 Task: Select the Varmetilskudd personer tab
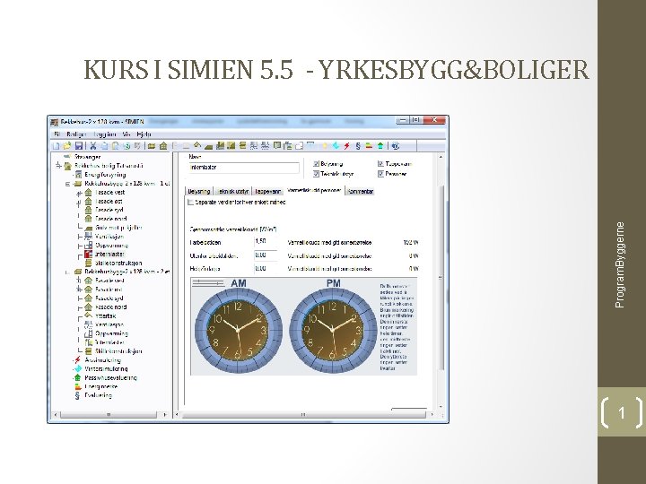pos(314,191)
